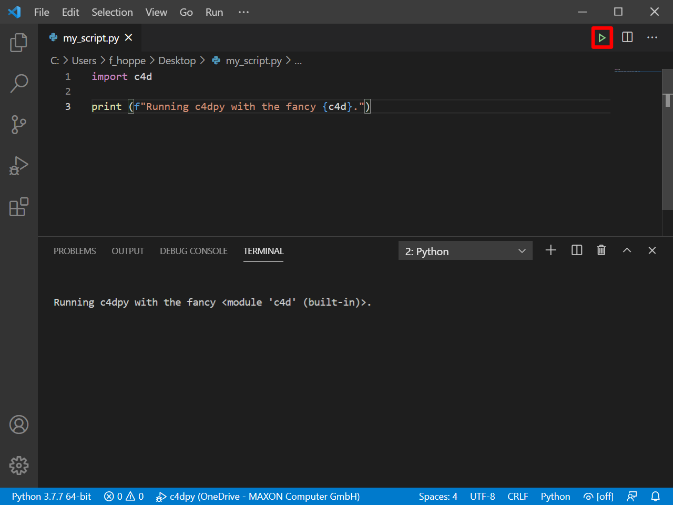Image resolution: width=673 pixels, height=505 pixels.
Task: Open the Search panel
Action: (19, 83)
